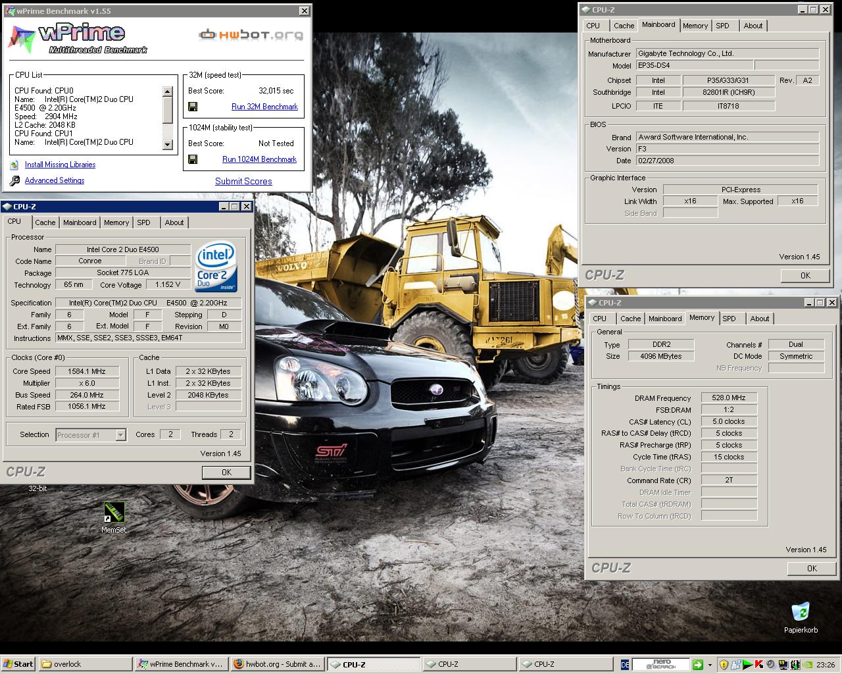Switch to Mainboard tab in left CPU-Z
The width and height of the screenshot is (842, 674).
pyautogui.click(x=80, y=222)
